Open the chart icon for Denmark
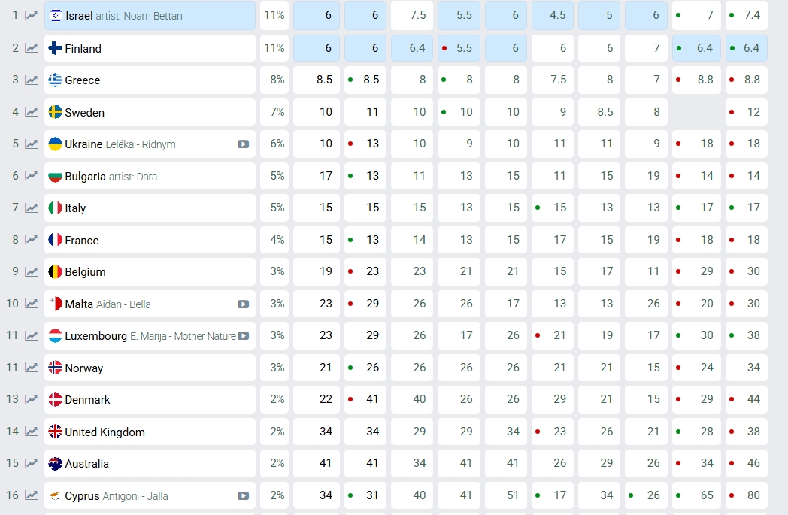The width and height of the screenshot is (788, 515). pos(32,400)
